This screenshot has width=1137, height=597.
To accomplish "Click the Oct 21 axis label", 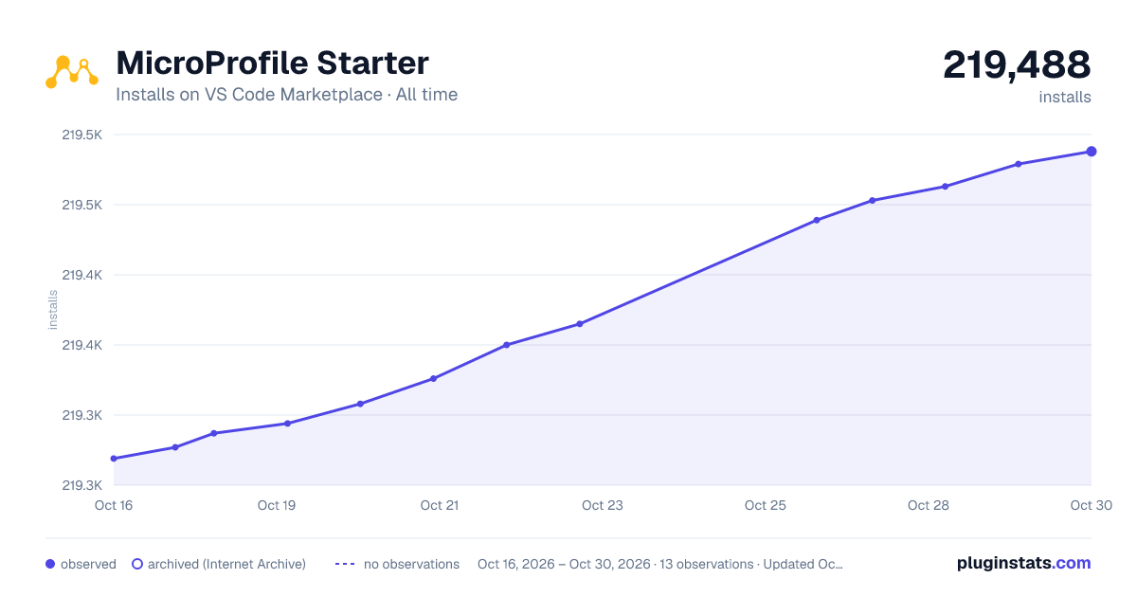I will coord(440,505).
